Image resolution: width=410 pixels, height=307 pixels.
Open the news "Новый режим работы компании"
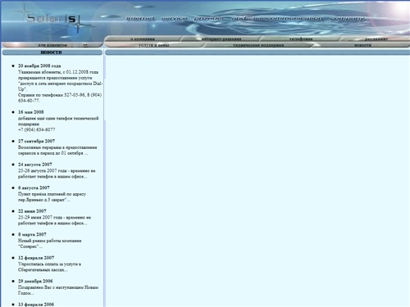click(x=50, y=243)
